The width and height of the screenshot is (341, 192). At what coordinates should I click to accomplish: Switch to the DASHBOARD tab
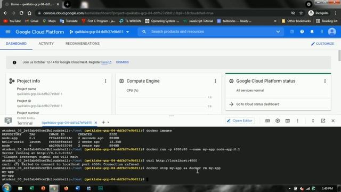16,44
